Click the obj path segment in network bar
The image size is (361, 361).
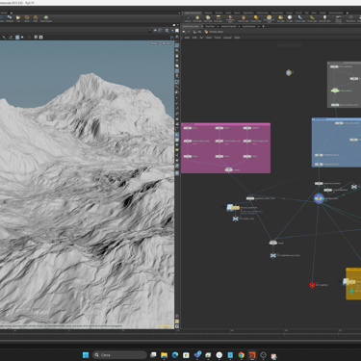(x=197, y=32)
